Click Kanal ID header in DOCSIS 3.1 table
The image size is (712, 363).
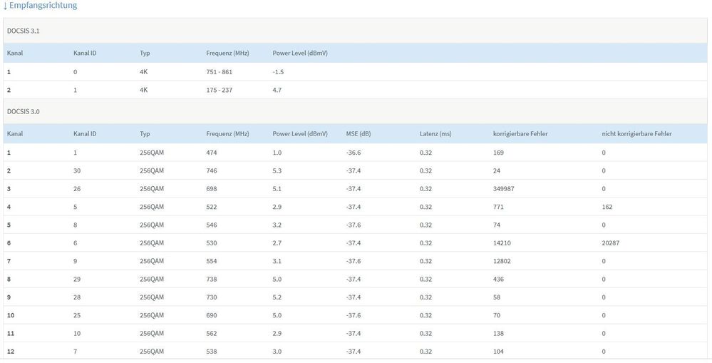85,53
